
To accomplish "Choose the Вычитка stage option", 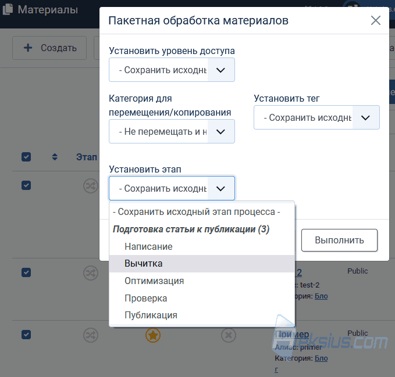I will 202,264.
